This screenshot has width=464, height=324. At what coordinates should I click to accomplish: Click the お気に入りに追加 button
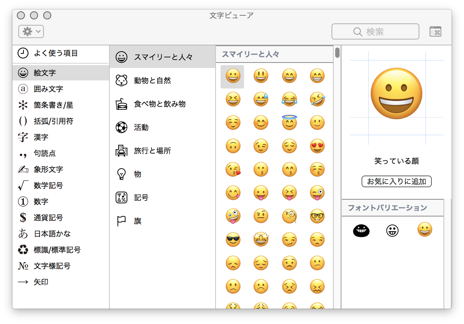point(396,181)
